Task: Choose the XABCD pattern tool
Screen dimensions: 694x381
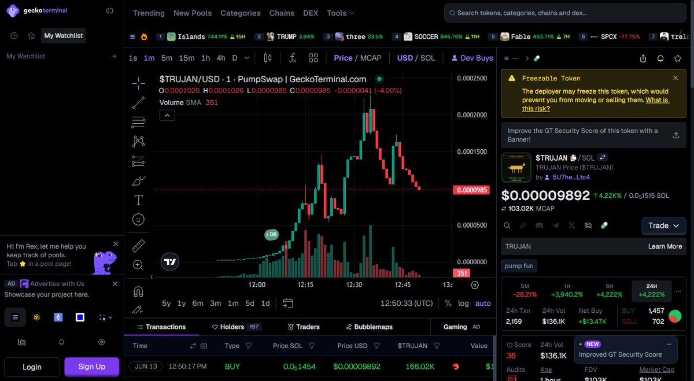Action: tap(138, 141)
